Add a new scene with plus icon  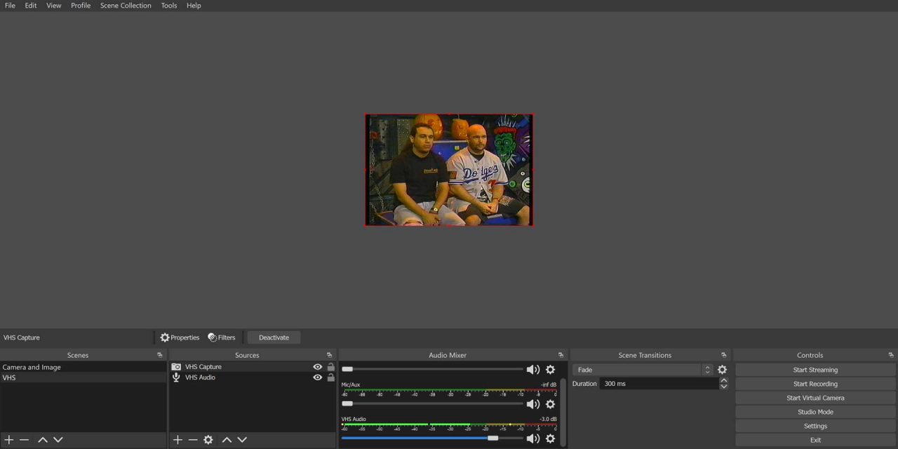coord(9,440)
